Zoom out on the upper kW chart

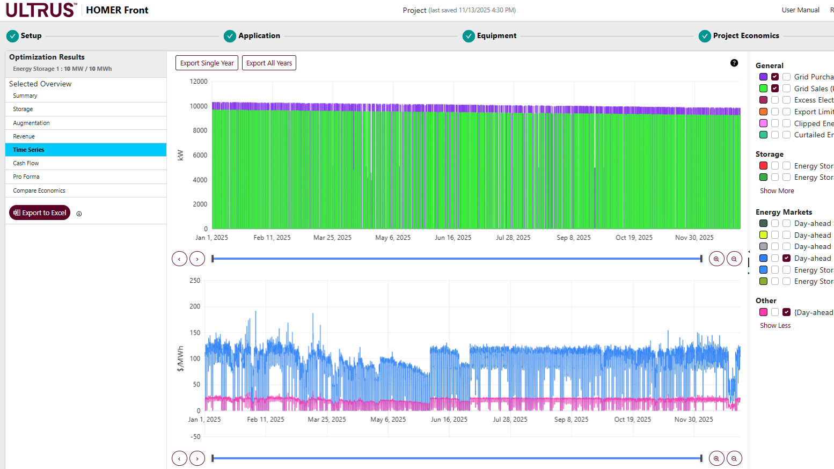click(734, 259)
